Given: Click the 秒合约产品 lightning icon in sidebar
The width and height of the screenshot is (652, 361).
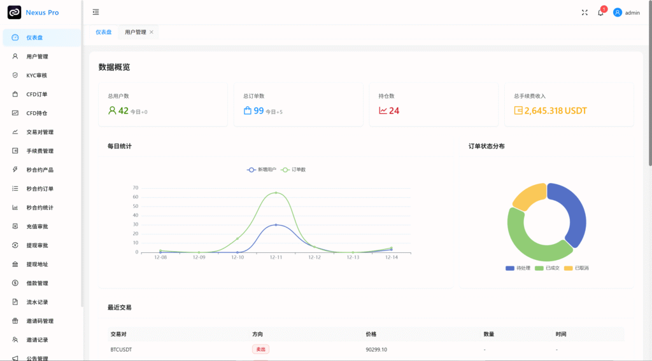Looking at the screenshot, I should [x=15, y=170].
